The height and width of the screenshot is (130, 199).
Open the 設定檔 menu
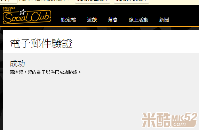coord(69,20)
